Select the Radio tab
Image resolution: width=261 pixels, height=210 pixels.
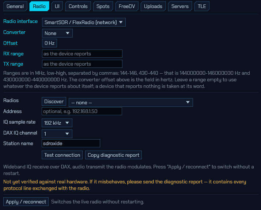pos(39,6)
